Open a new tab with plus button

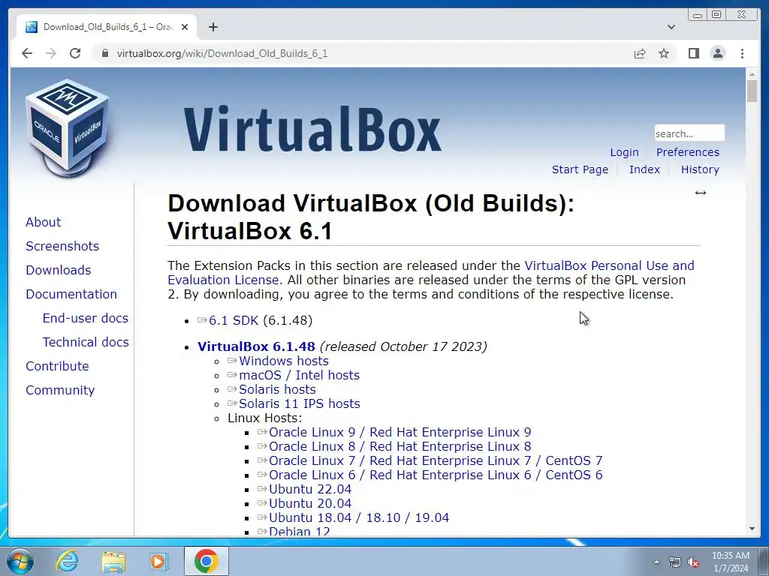tap(213, 27)
